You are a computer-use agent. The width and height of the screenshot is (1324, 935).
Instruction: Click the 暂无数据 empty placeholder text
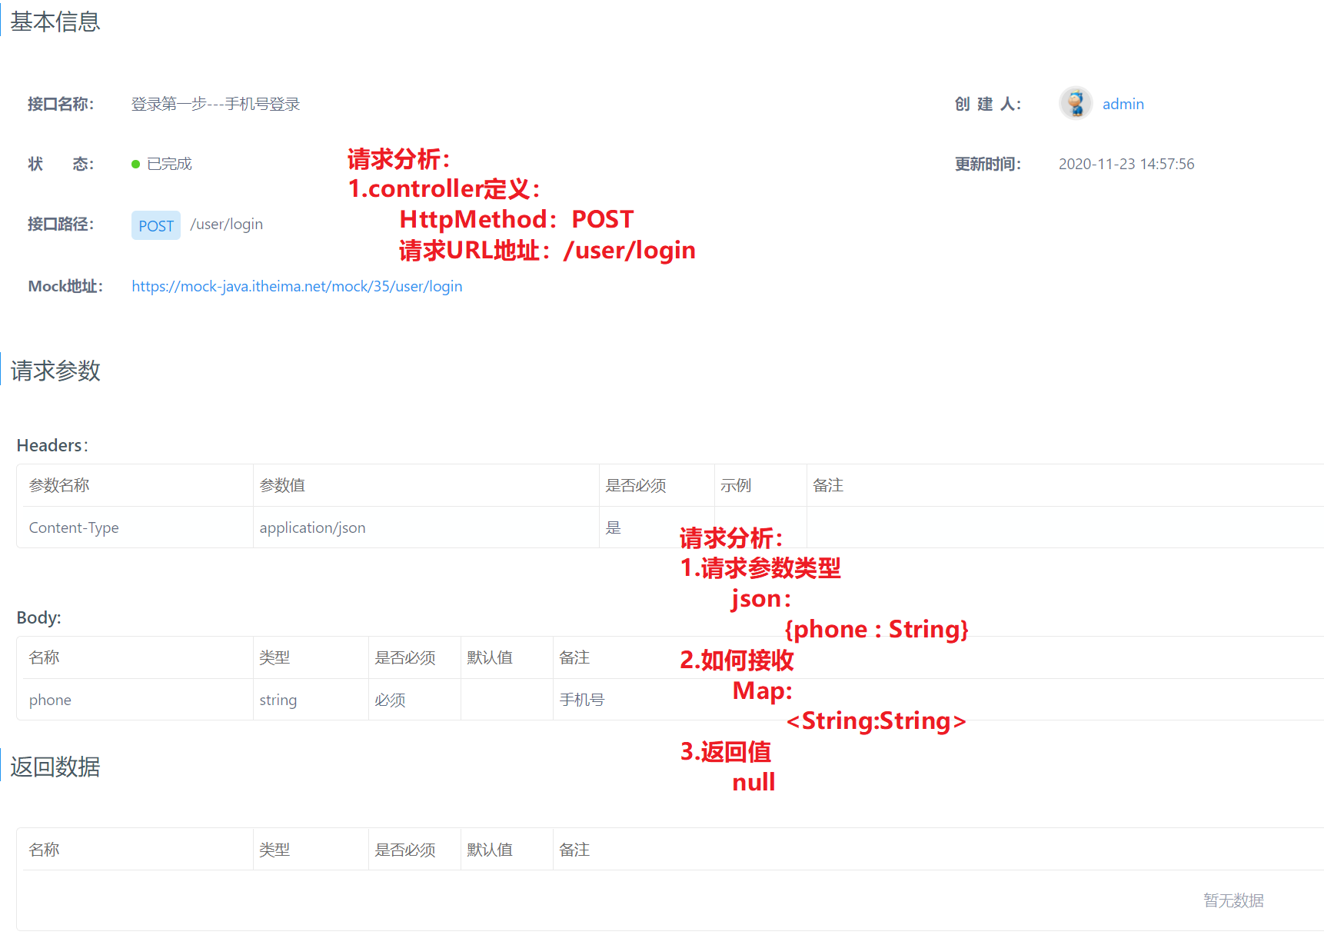click(x=1234, y=900)
